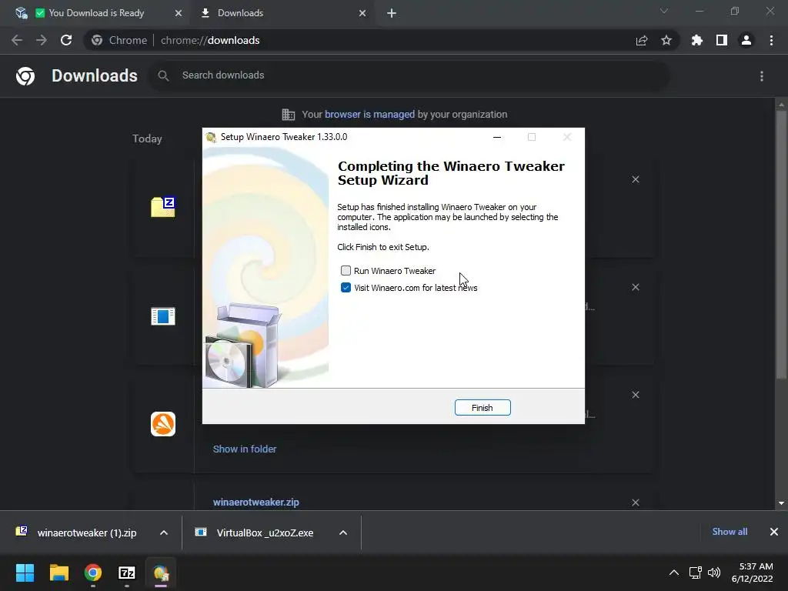Remove the winaerotweaker.zip entry from list
This screenshot has width=788, height=591.
(636, 502)
